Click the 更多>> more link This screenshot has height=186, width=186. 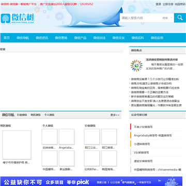tap(115, 115)
